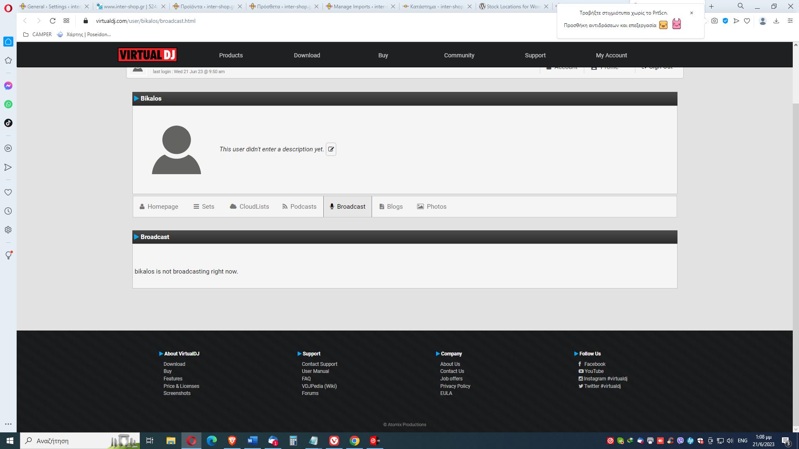Open the VDJPedia (Wiki) footer link

[x=319, y=386]
